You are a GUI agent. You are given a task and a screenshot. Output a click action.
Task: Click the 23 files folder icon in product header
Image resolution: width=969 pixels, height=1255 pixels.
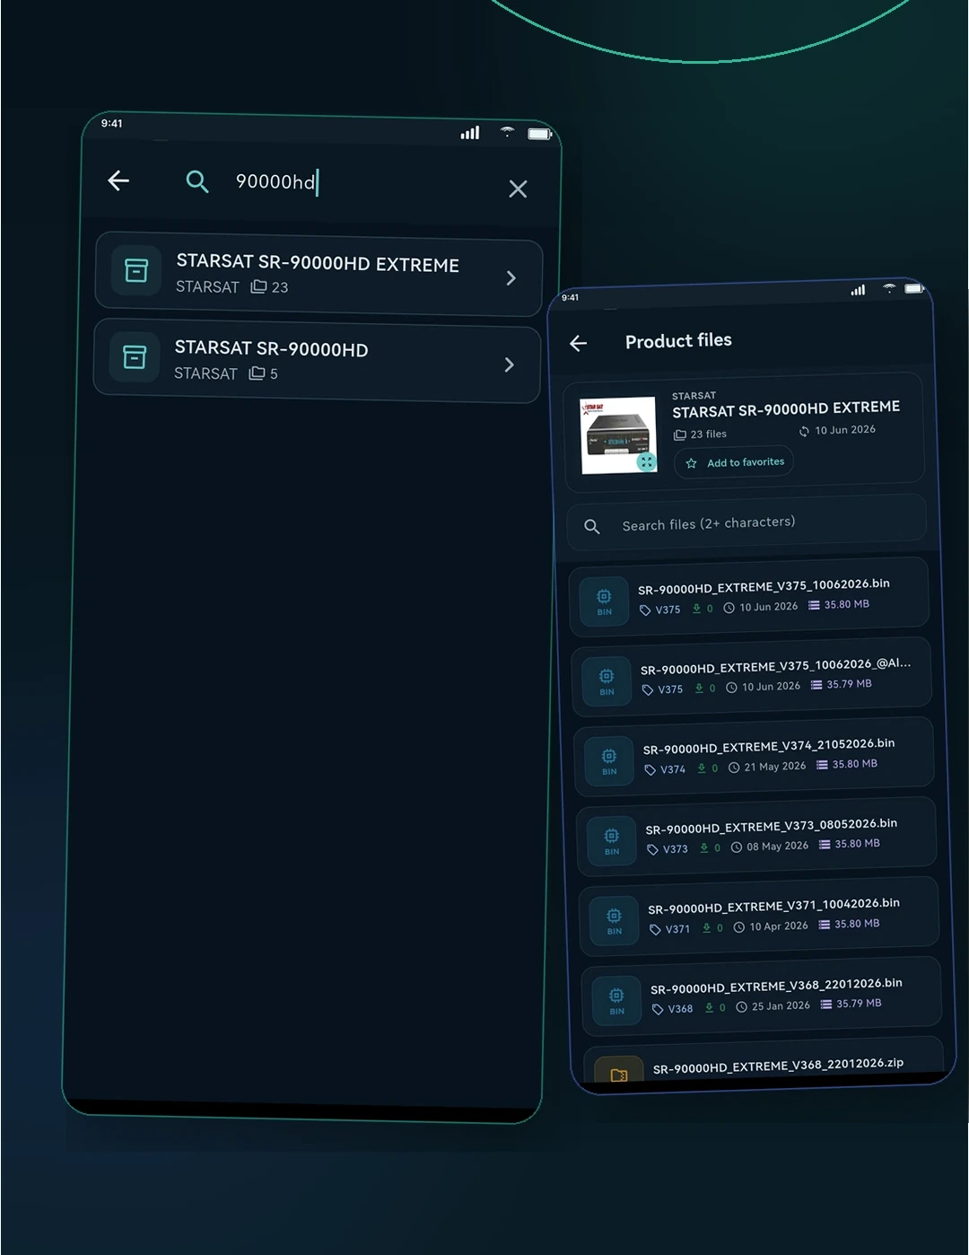(x=680, y=434)
